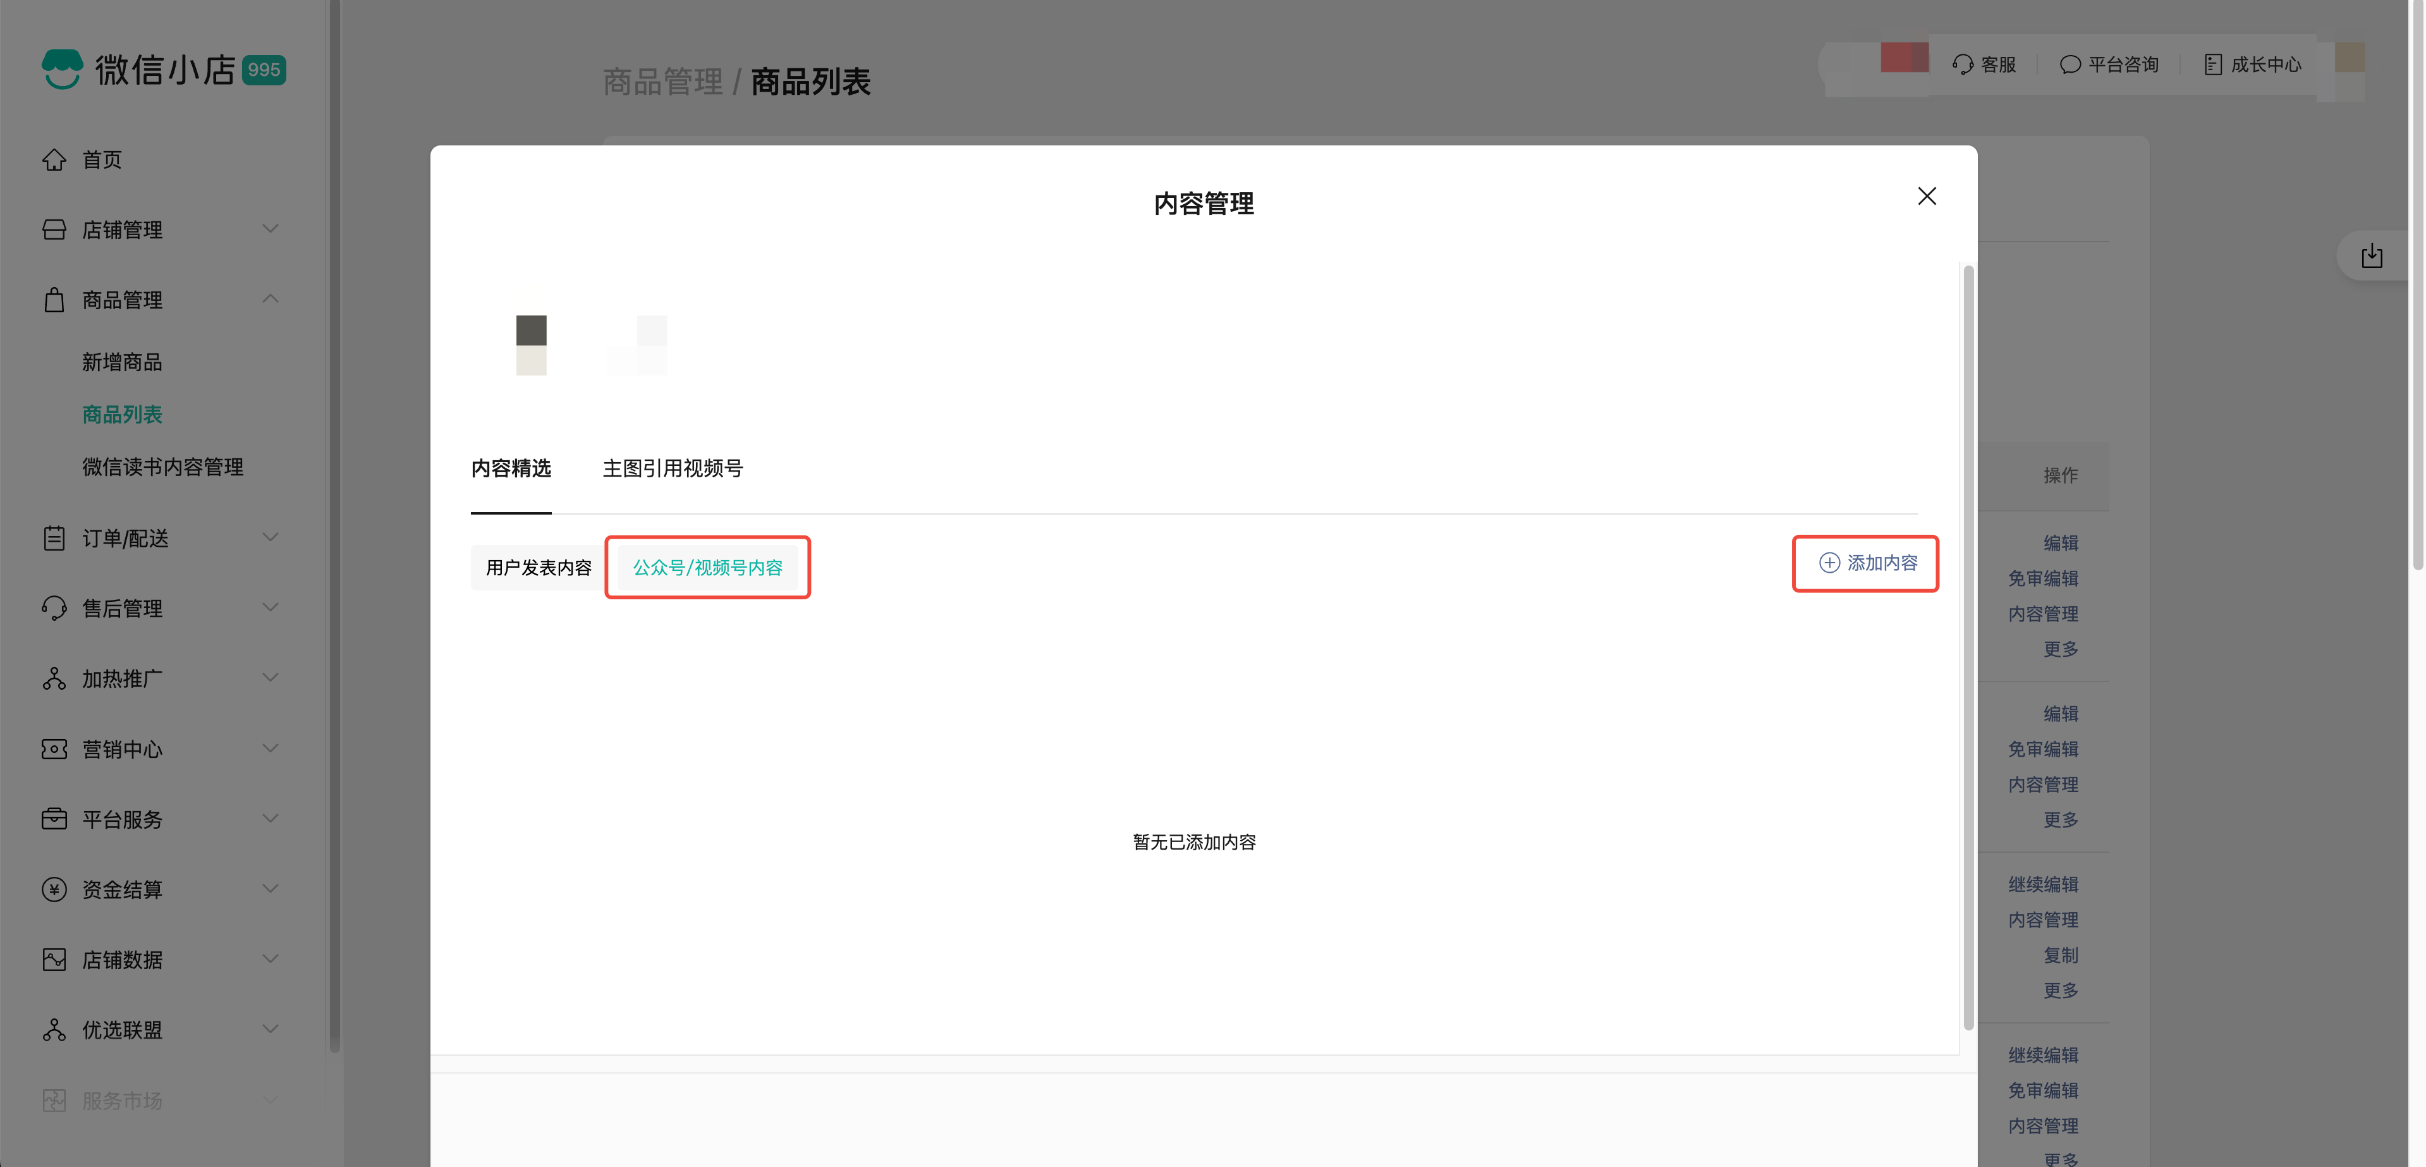2426x1167 pixels.
Task: Click the 平台咨询 text link in header
Action: point(2123,64)
